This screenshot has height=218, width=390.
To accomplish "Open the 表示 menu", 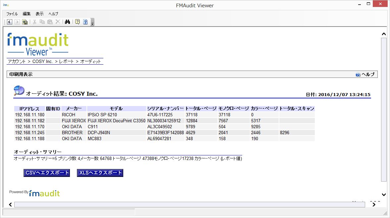I will [39, 14].
